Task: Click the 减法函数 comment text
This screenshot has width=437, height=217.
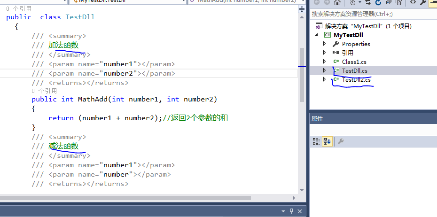Action: [x=63, y=146]
